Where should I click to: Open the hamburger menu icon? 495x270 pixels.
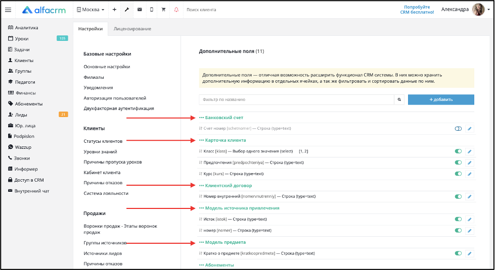tap(8, 10)
